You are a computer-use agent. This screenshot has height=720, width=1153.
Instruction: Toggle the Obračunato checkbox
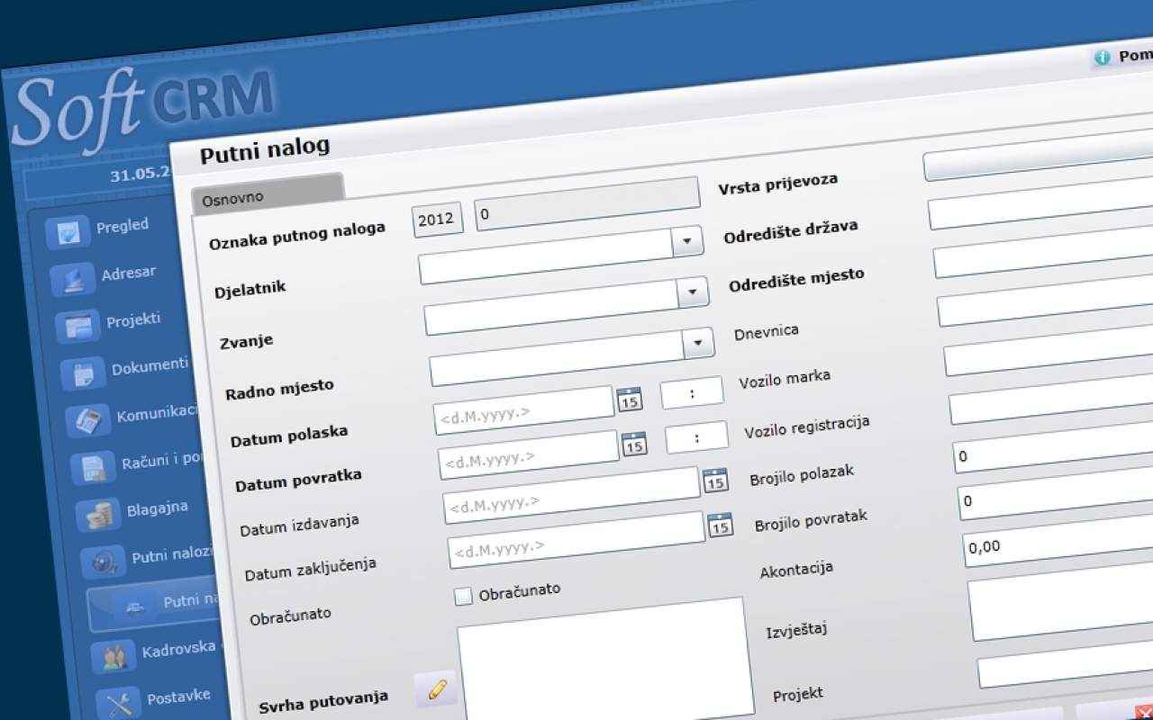[x=463, y=596]
